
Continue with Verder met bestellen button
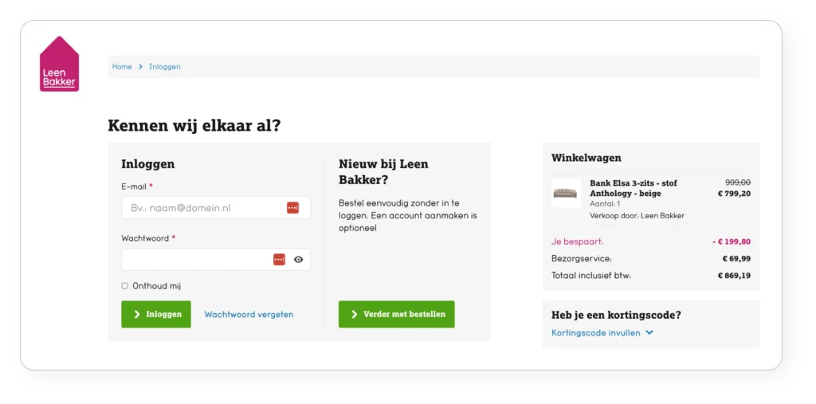pos(397,314)
